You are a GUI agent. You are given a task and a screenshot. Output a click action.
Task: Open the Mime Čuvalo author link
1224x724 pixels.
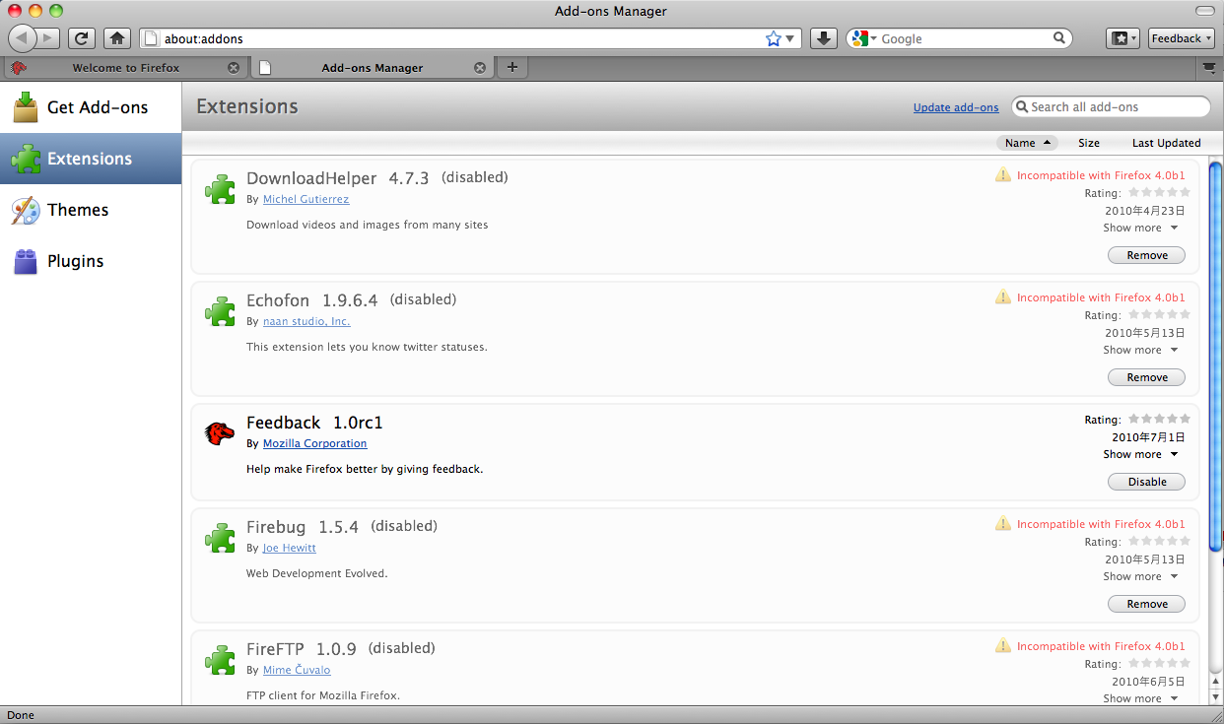pyautogui.click(x=297, y=670)
